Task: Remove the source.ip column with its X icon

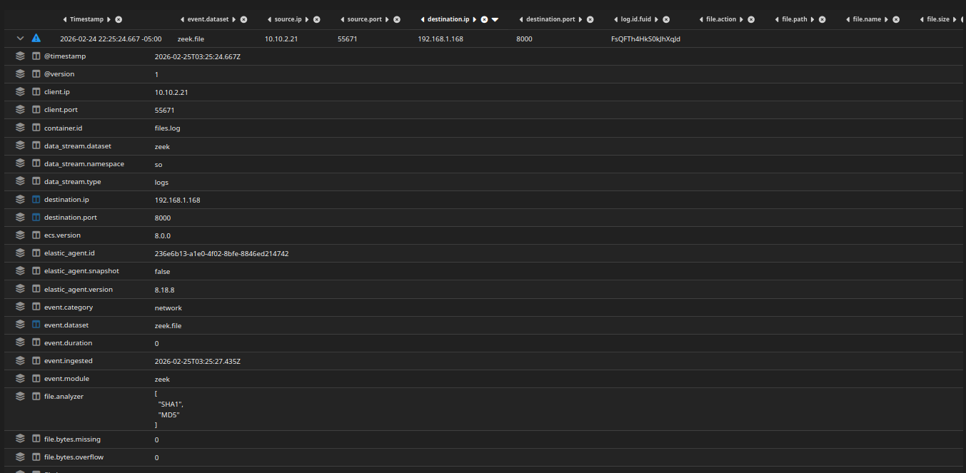Action: click(316, 19)
